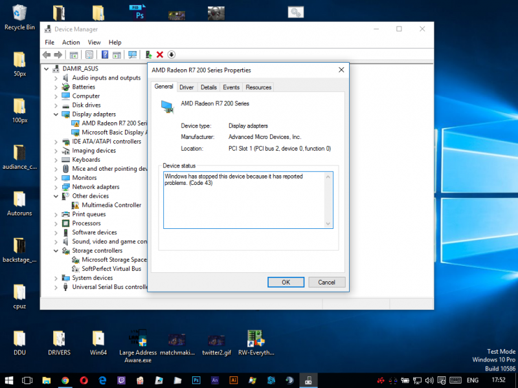
Task: Click the Recycle Bin desktop icon
Action: click(x=19, y=17)
